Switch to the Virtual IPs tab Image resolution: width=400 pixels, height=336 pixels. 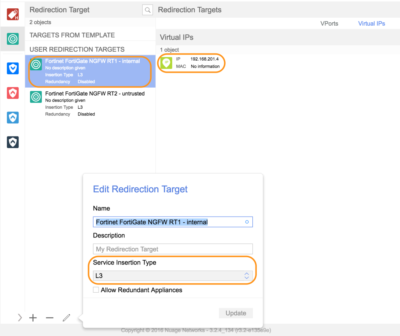coord(371,23)
